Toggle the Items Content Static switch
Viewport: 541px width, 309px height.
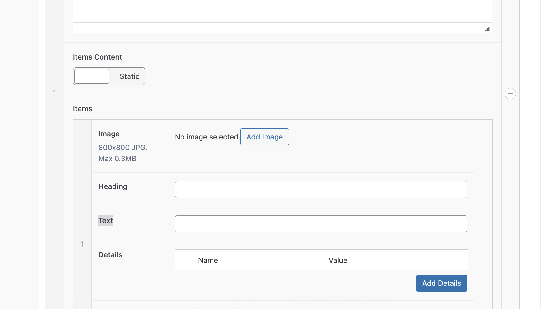[x=109, y=76]
